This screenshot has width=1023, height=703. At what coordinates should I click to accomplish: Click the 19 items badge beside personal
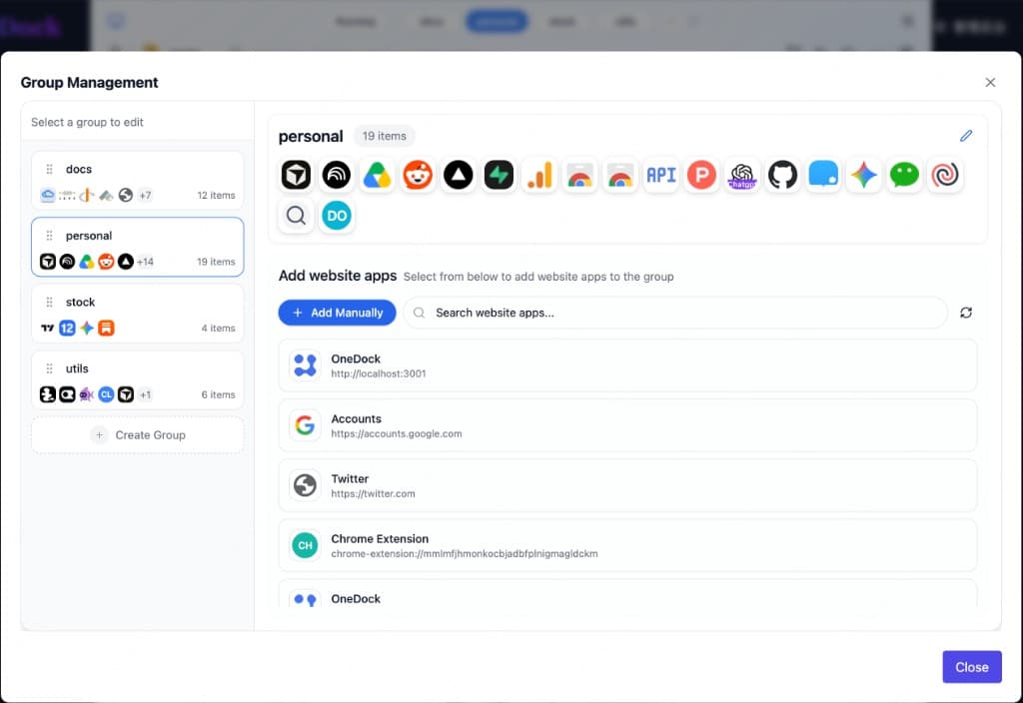(385, 136)
